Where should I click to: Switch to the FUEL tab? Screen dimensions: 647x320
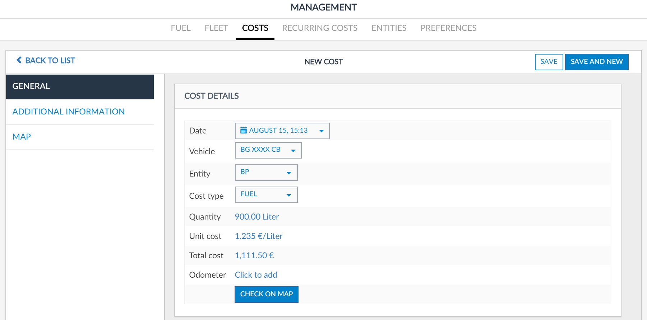(x=181, y=28)
